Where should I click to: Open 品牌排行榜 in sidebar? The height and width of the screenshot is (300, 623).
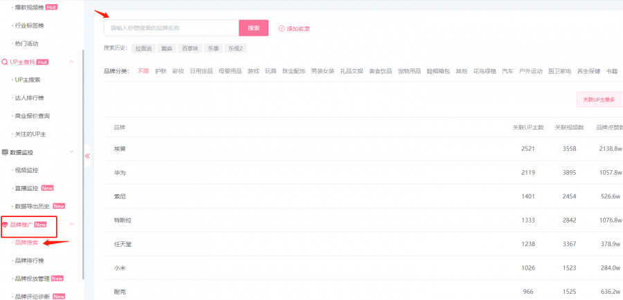[x=28, y=261]
